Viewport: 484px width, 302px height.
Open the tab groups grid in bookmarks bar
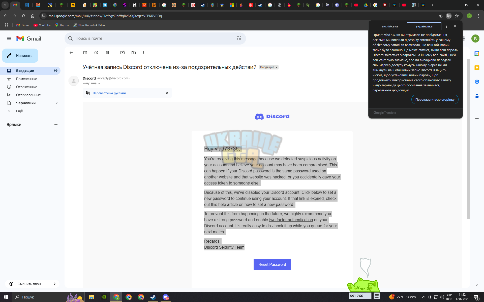pos(7,25)
